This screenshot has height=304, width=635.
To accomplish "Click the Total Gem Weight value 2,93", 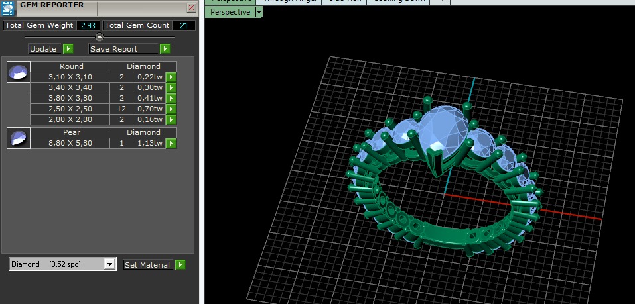I will point(88,25).
